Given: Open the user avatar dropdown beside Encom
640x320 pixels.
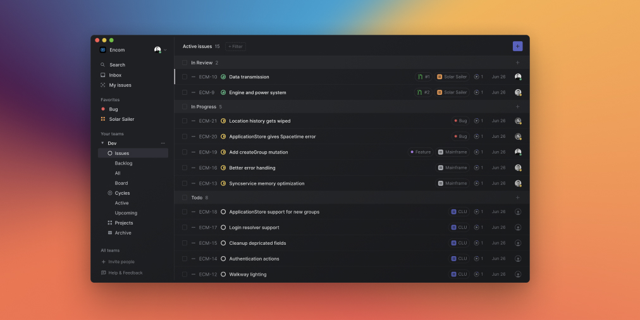Looking at the screenshot, I should click(x=160, y=50).
